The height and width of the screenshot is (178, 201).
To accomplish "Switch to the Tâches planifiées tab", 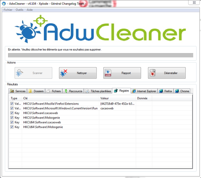I will 98,91.
